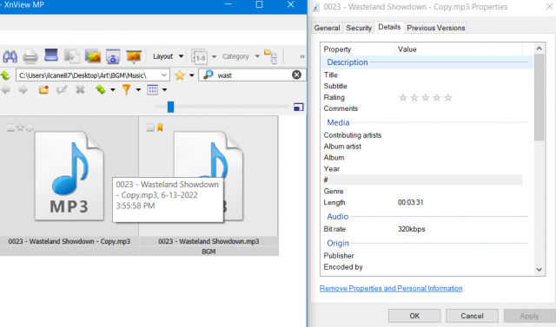This screenshot has height=327, width=556.
Task: Click the yellow filter funnel icon
Action: coord(126,89)
